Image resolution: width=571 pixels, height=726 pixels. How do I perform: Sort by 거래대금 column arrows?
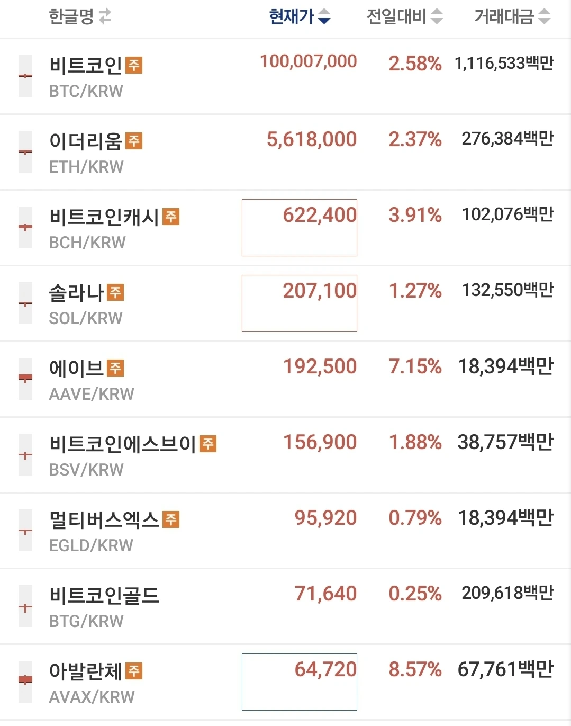(x=544, y=17)
